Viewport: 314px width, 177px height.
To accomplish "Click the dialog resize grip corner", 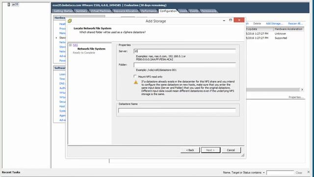I will pos(243,155).
